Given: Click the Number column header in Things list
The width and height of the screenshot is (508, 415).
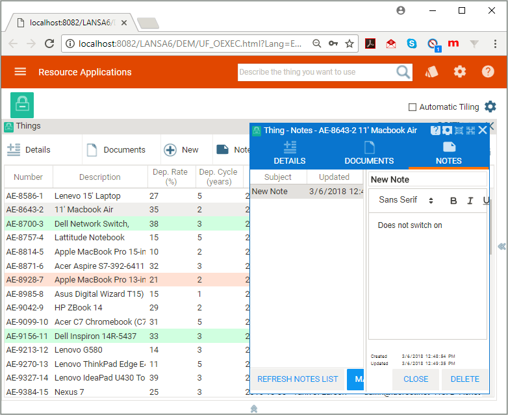Looking at the screenshot, I should [28, 177].
